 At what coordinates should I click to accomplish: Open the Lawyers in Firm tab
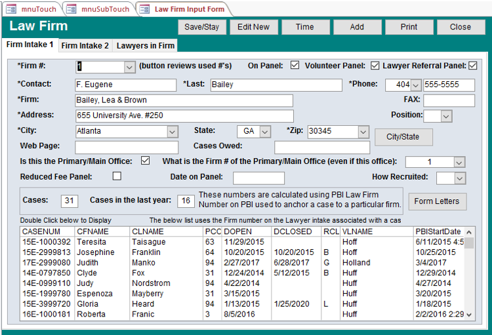(145, 45)
